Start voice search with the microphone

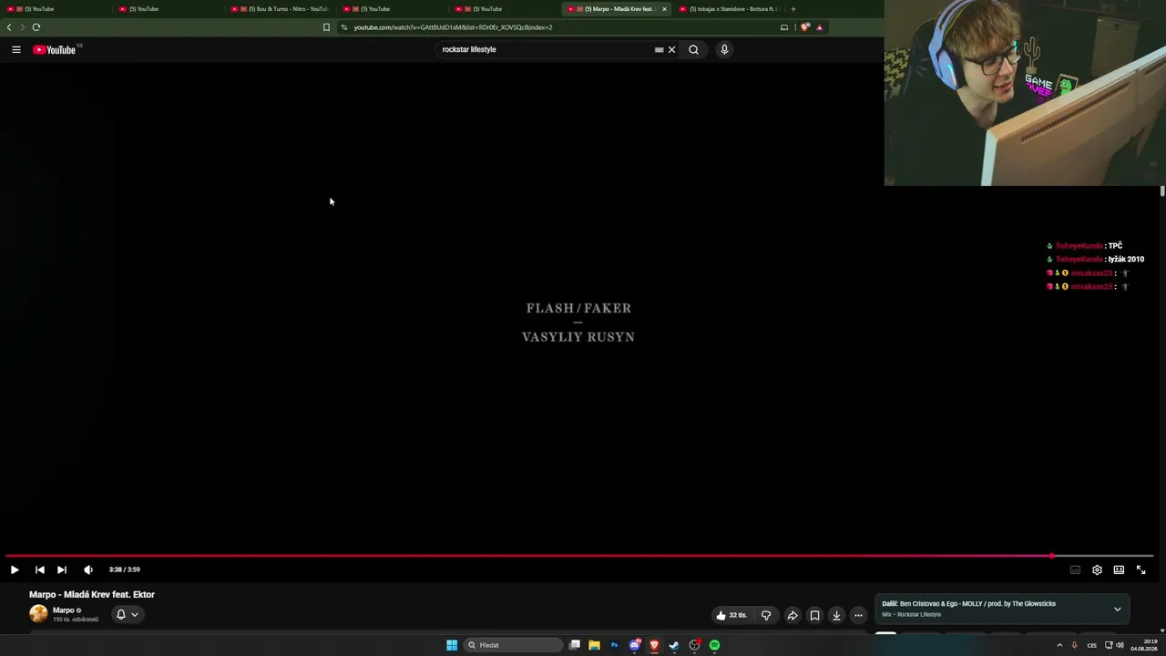[724, 49]
